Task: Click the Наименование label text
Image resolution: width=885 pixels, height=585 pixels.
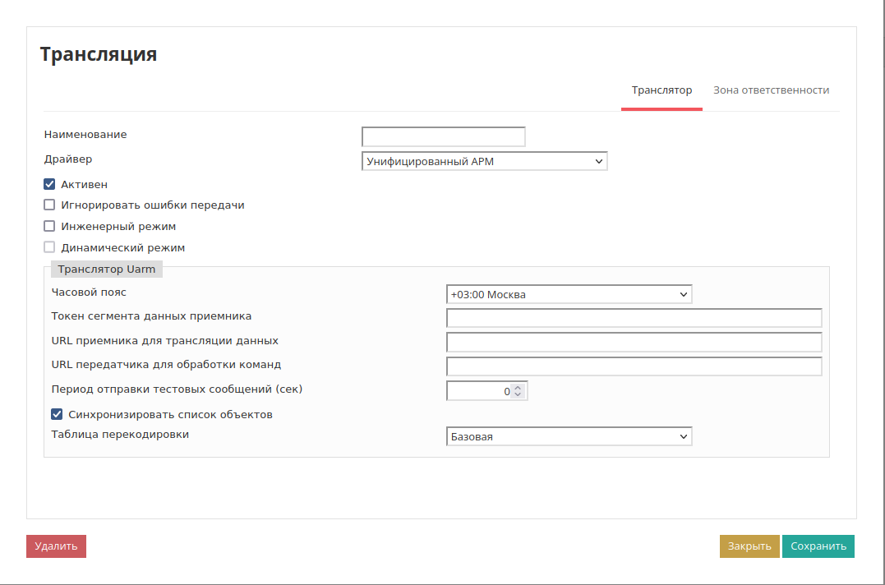Action: (85, 134)
